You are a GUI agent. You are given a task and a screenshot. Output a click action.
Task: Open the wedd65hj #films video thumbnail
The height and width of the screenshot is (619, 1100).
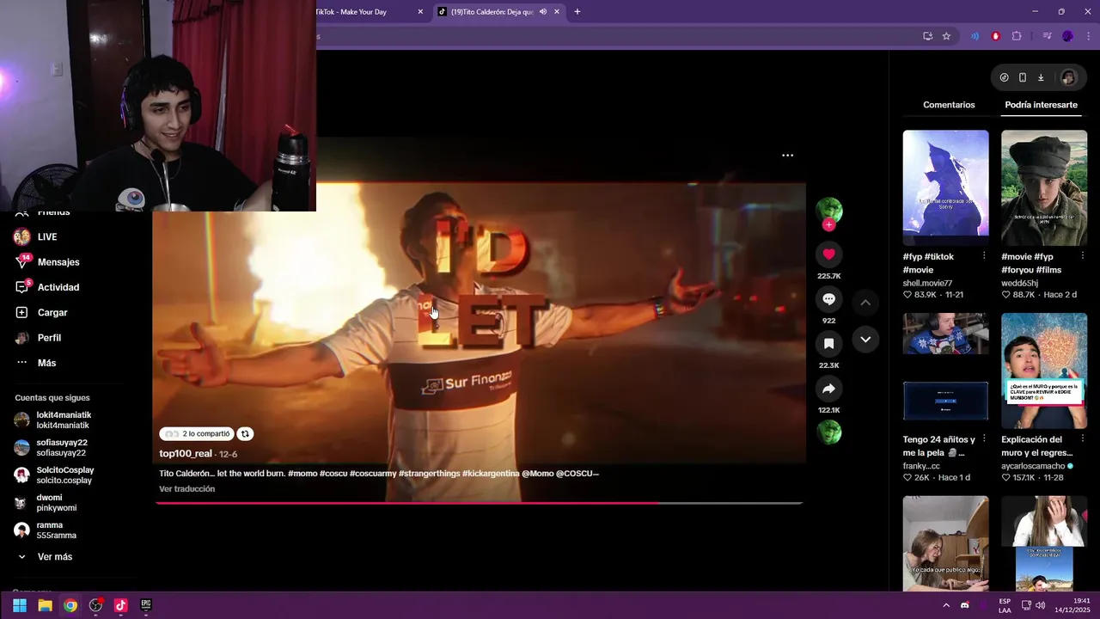point(1044,187)
